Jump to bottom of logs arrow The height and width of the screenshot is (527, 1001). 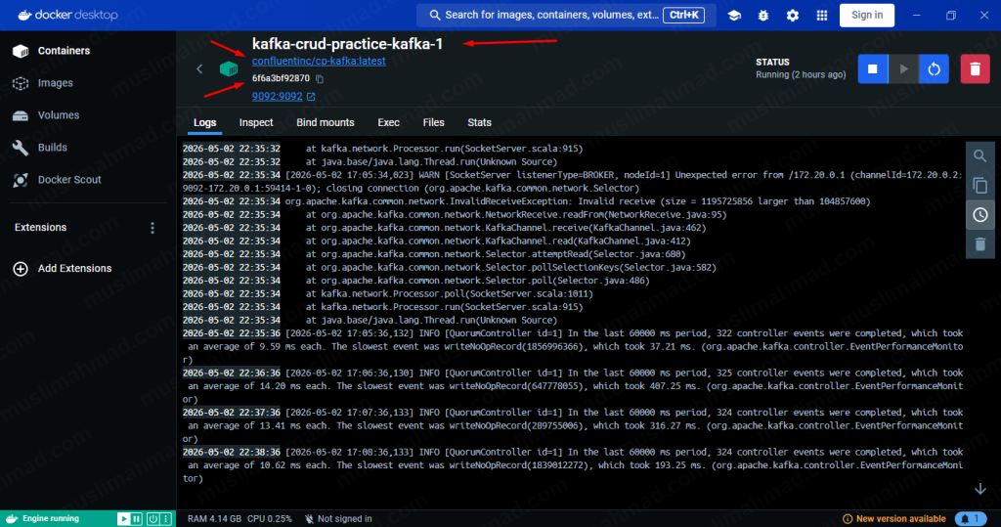tap(979, 489)
